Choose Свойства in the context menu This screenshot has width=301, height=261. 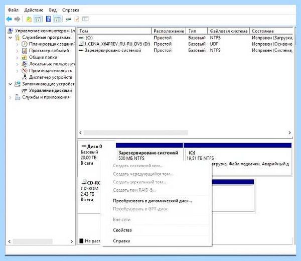(x=122, y=230)
